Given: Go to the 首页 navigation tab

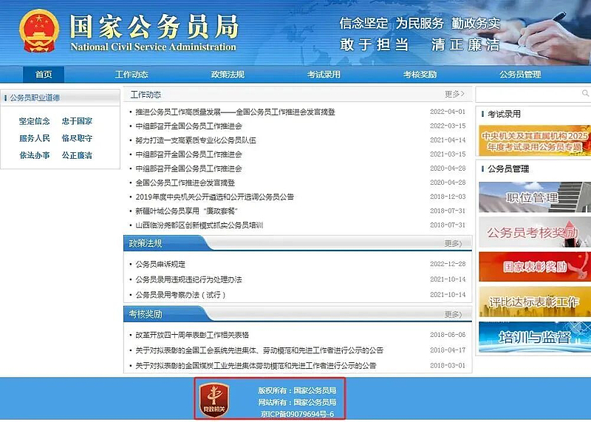Looking at the screenshot, I should point(44,75).
